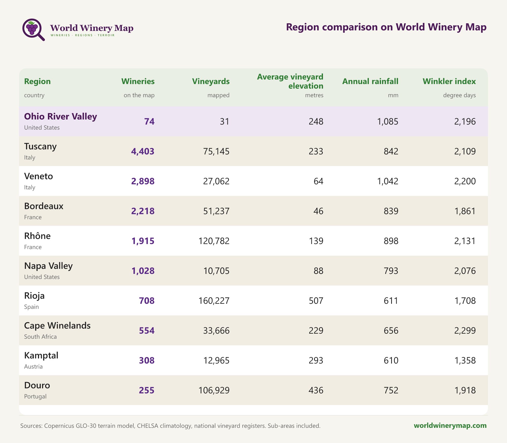Select the Rhône region name

37,236
